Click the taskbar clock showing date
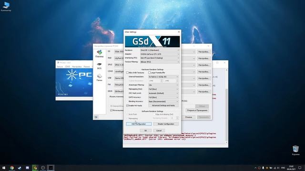This screenshot has width=305, height=171. pos(291,168)
